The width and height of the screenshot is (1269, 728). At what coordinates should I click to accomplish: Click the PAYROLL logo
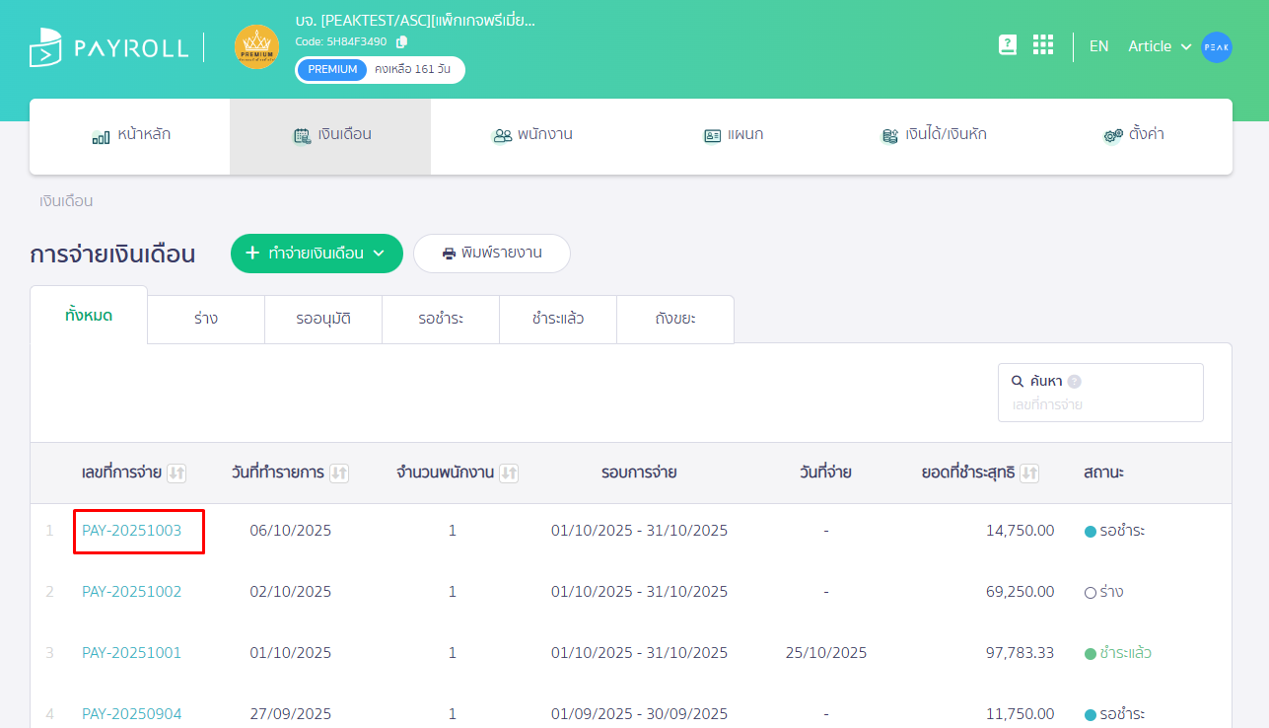108,47
